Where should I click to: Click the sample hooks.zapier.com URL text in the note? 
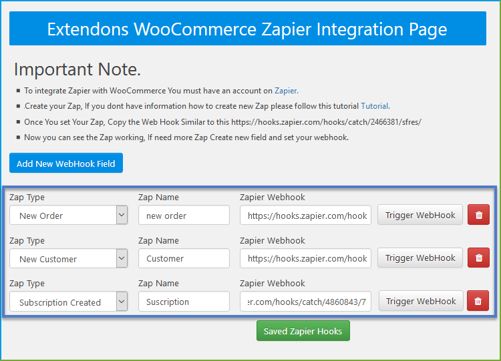click(x=326, y=122)
